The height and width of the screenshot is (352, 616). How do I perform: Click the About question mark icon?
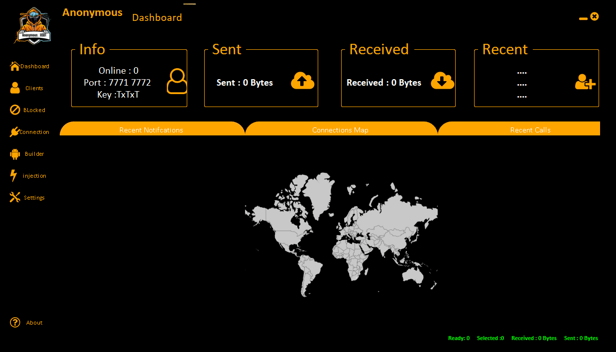click(x=14, y=322)
